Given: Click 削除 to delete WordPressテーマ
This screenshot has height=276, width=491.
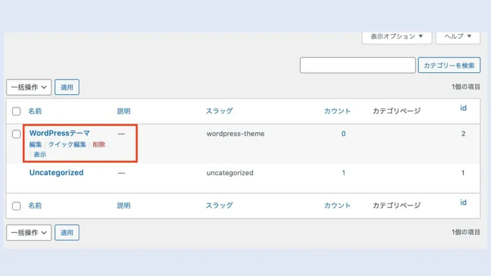Looking at the screenshot, I should point(99,144).
